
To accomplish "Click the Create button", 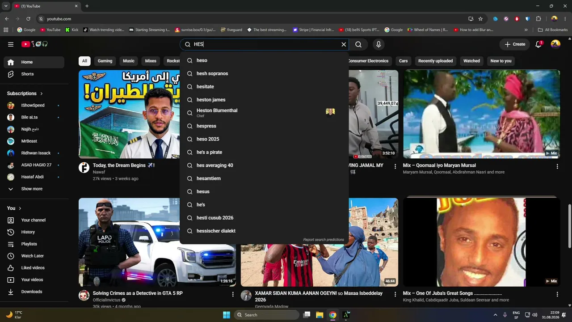I will [x=515, y=44].
